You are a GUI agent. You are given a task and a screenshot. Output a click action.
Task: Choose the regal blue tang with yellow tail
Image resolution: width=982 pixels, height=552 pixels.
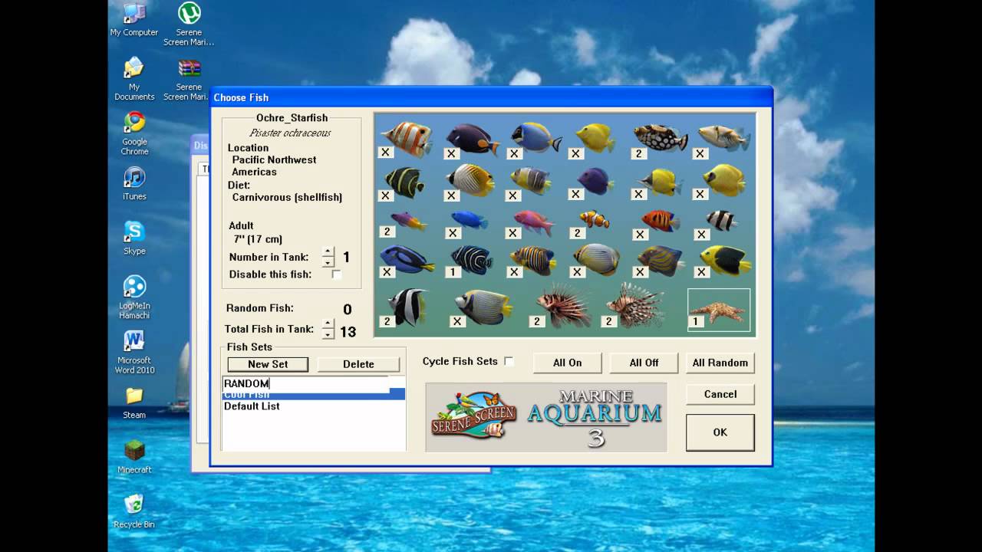pos(407,259)
